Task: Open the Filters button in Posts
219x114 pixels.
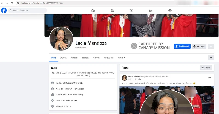Action: tap(206, 68)
